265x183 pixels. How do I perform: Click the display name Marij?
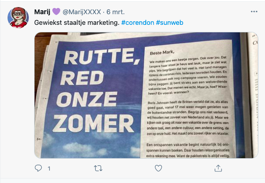pos(42,12)
